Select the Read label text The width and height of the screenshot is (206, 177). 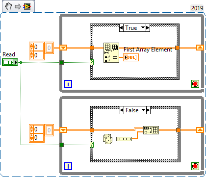[x=9, y=54]
